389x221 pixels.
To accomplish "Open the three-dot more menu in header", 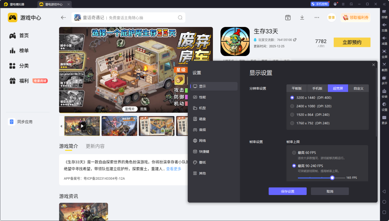I will [317, 17].
